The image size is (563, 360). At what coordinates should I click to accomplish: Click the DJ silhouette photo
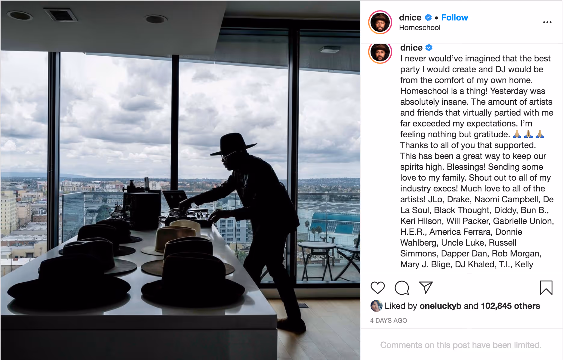180,180
